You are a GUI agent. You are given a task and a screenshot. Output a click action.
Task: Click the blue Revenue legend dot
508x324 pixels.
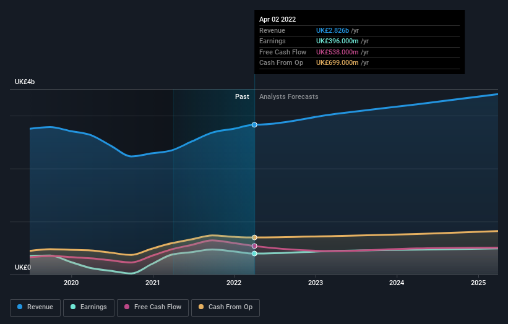click(20, 307)
